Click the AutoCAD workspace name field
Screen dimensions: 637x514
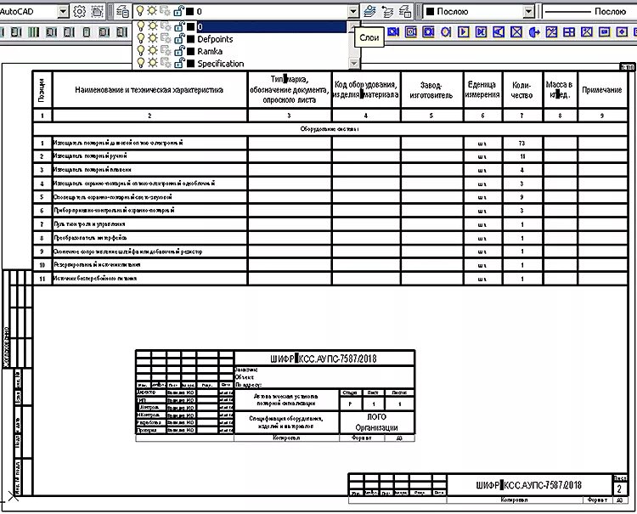pos(28,11)
